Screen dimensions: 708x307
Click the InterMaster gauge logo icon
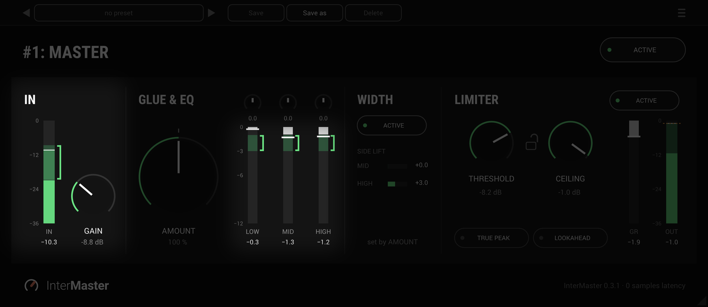point(31,285)
